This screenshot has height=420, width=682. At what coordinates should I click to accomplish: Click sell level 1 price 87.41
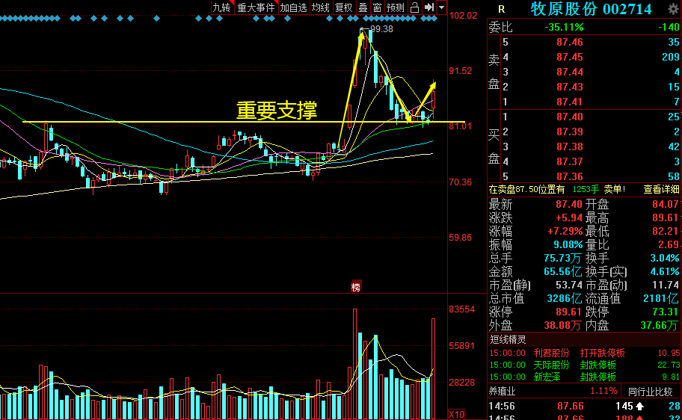(x=570, y=102)
